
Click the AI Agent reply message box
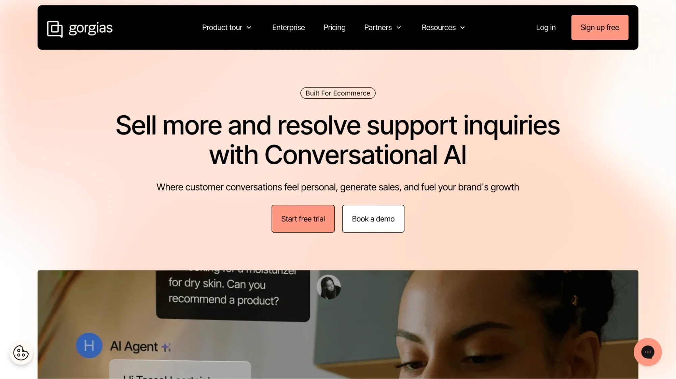(x=180, y=370)
